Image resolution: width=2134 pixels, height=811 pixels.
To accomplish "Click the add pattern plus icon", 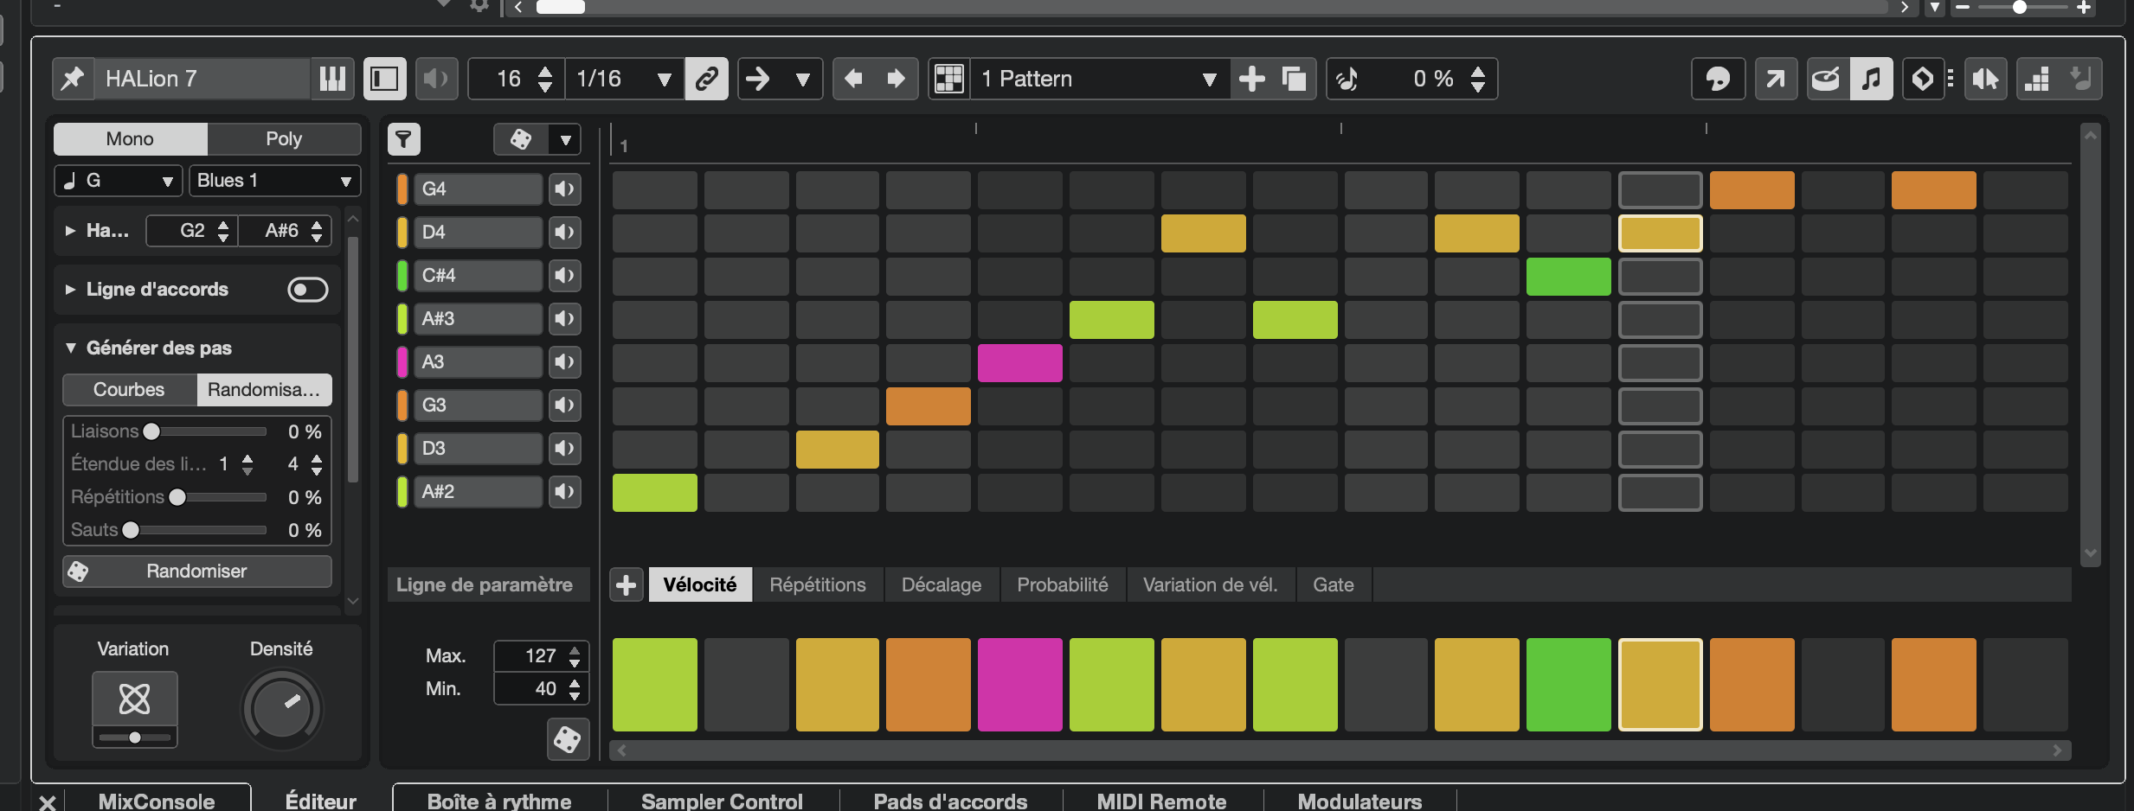I will coord(1251,79).
